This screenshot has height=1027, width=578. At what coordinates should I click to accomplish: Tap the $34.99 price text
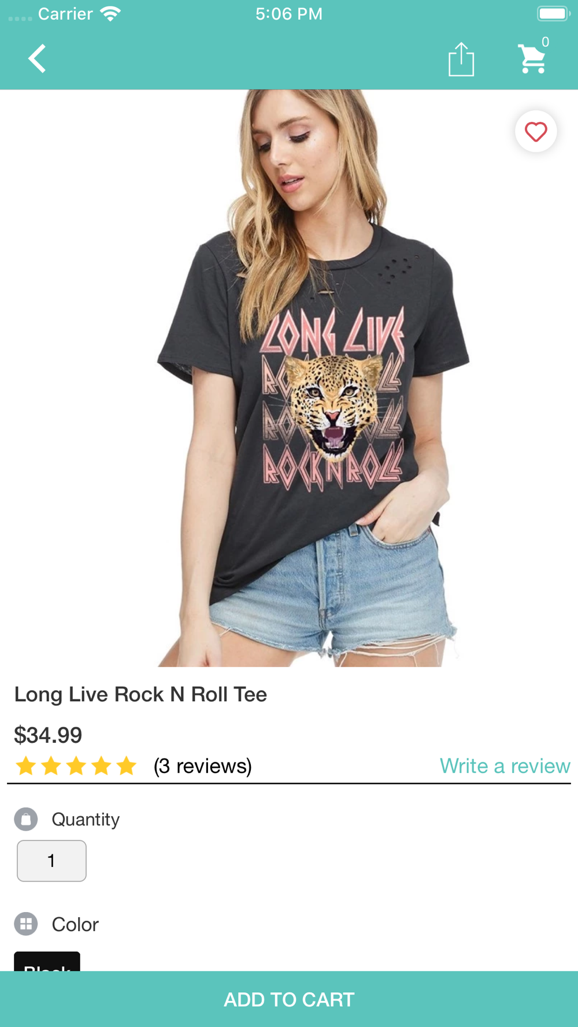(x=48, y=735)
